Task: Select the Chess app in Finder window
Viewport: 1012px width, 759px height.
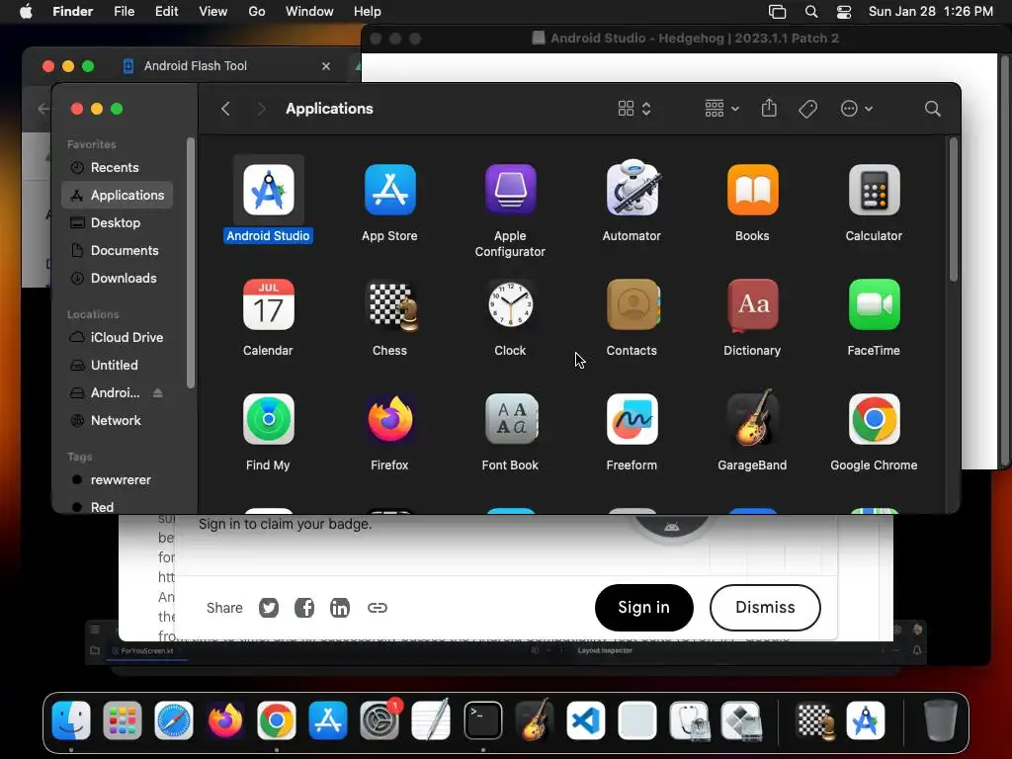Action: pyautogui.click(x=391, y=305)
